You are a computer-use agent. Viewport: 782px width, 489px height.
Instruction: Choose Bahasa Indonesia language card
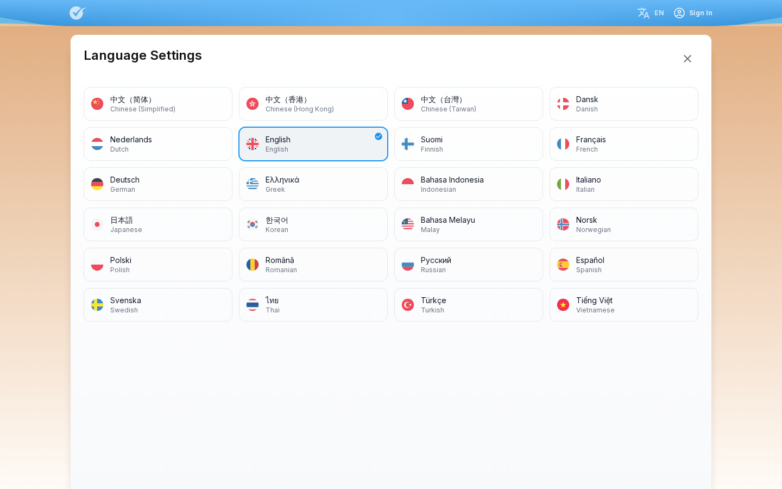469,184
